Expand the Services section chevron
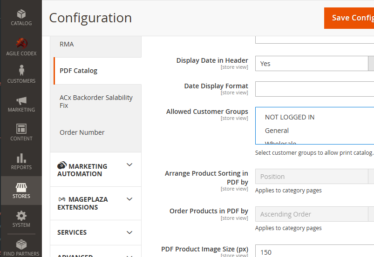The image size is (374, 257). click(129, 232)
